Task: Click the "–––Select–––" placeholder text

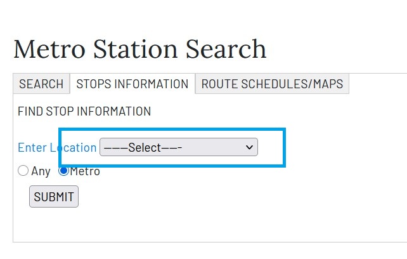Action: point(143,147)
